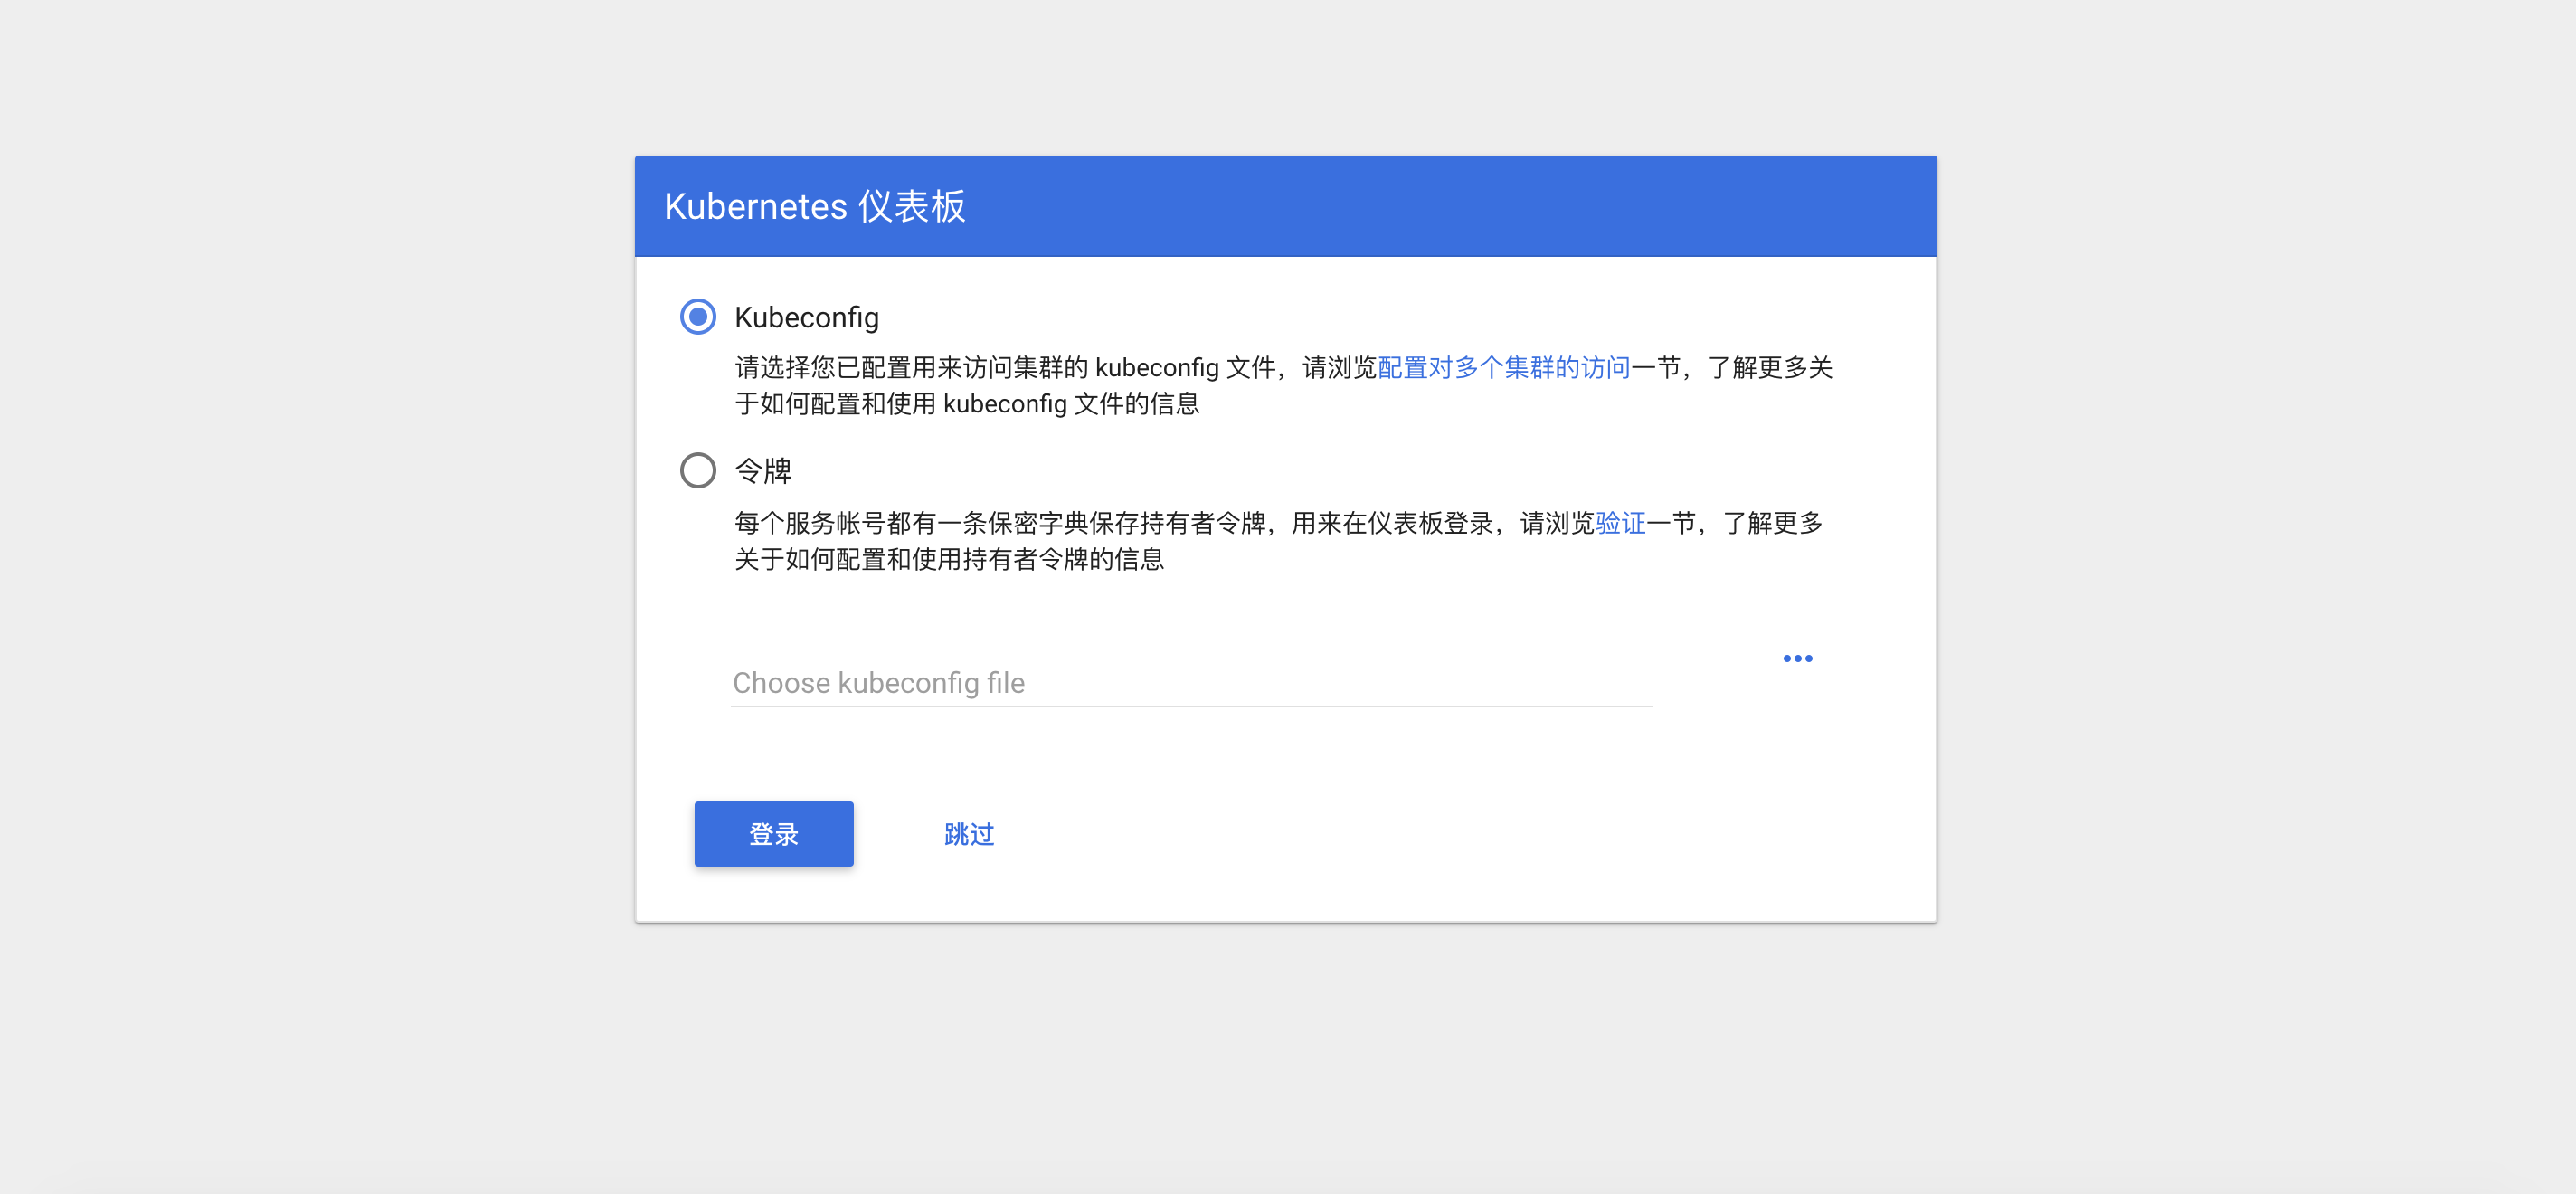Click the Choose kubeconfig file field

click(x=1100, y=682)
